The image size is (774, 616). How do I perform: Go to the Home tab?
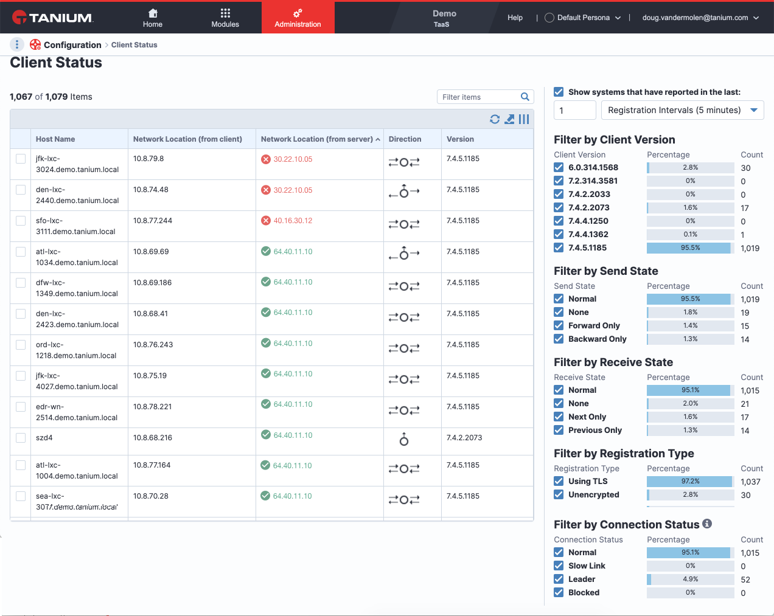coord(153,18)
